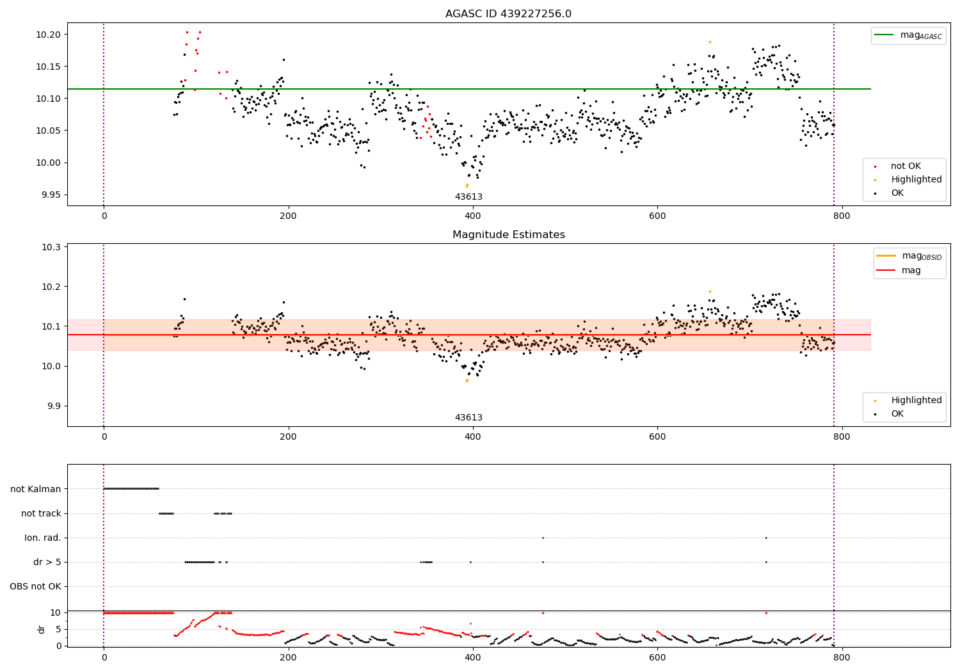Image resolution: width=960 pixels, height=672 pixels.
Task: Click y-axis tick '9.9' in middle plot
Action: pyautogui.click(x=54, y=406)
